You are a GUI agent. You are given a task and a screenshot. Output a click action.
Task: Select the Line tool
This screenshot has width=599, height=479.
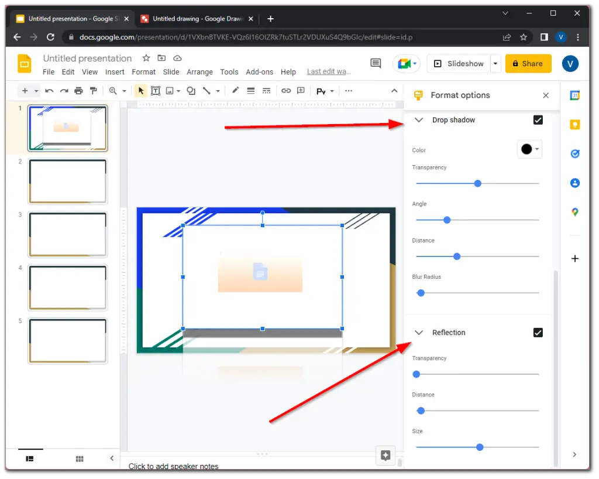(207, 91)
